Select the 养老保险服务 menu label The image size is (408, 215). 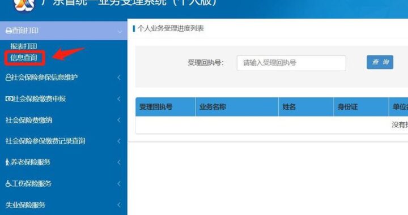pyautogui.click(x=31, y=162)
